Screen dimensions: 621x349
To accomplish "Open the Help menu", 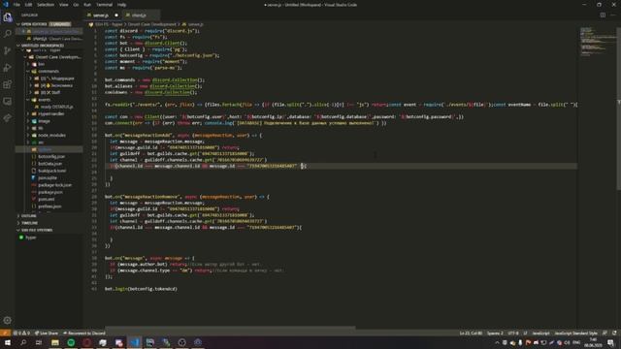I will [121, 5].
